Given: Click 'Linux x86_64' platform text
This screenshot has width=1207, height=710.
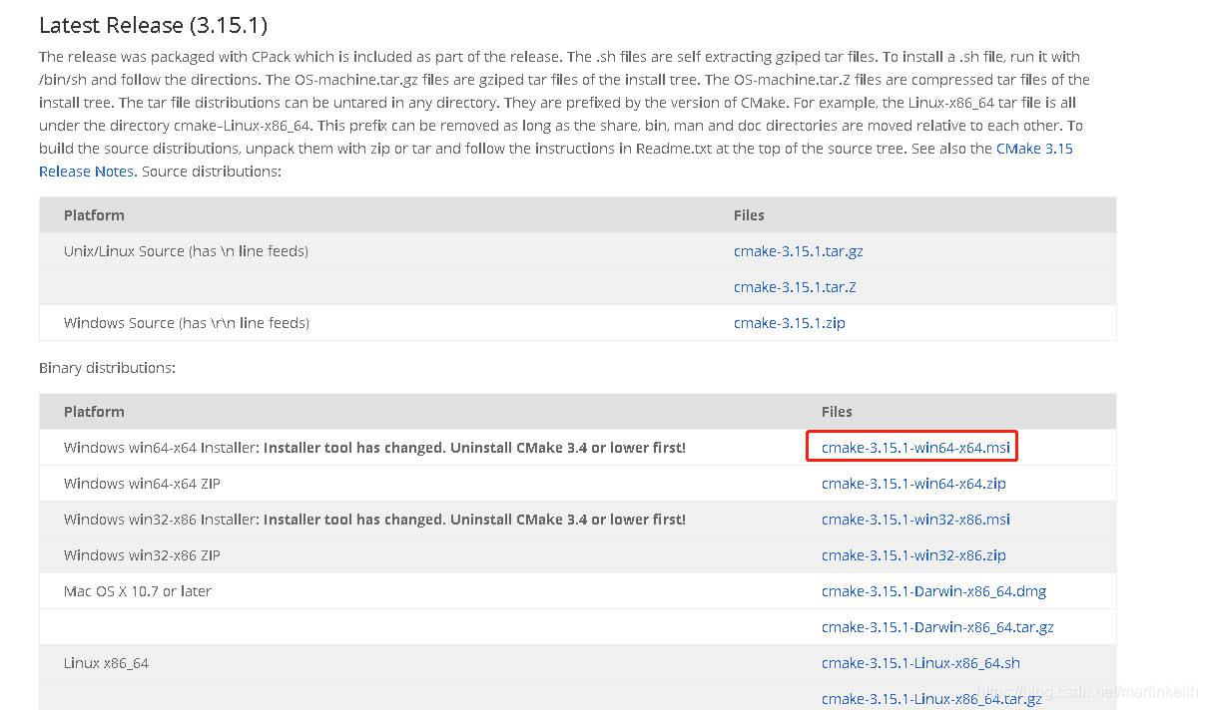Looking at the screenshot, I should 106,663.
